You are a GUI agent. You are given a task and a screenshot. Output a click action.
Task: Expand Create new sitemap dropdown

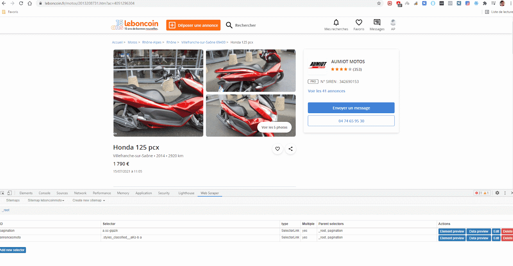[89, 200]
